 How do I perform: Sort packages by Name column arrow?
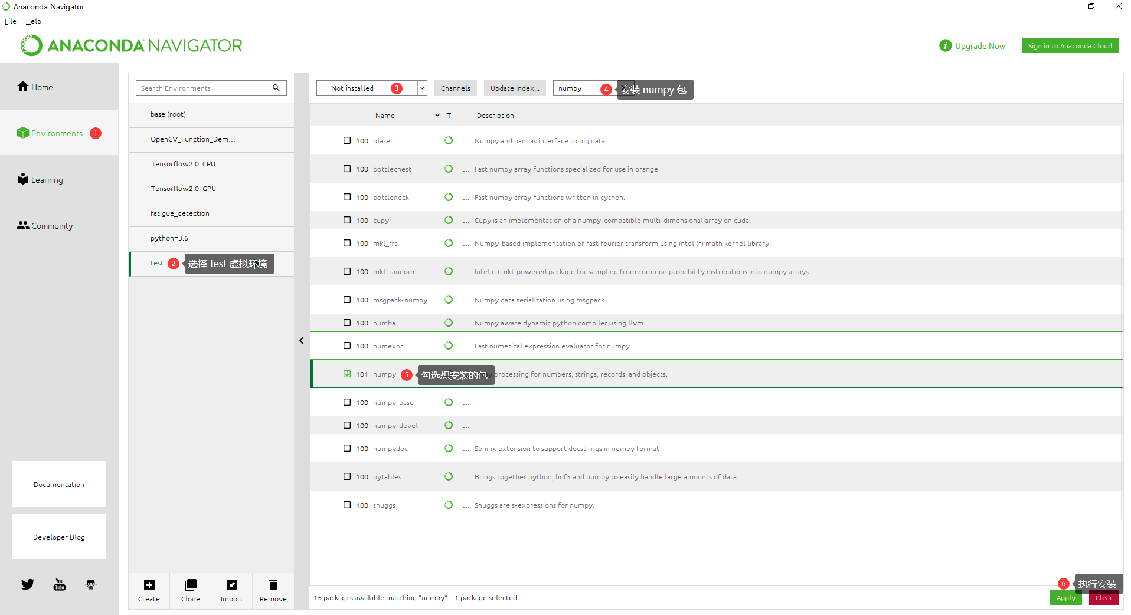tap(437, 115)
